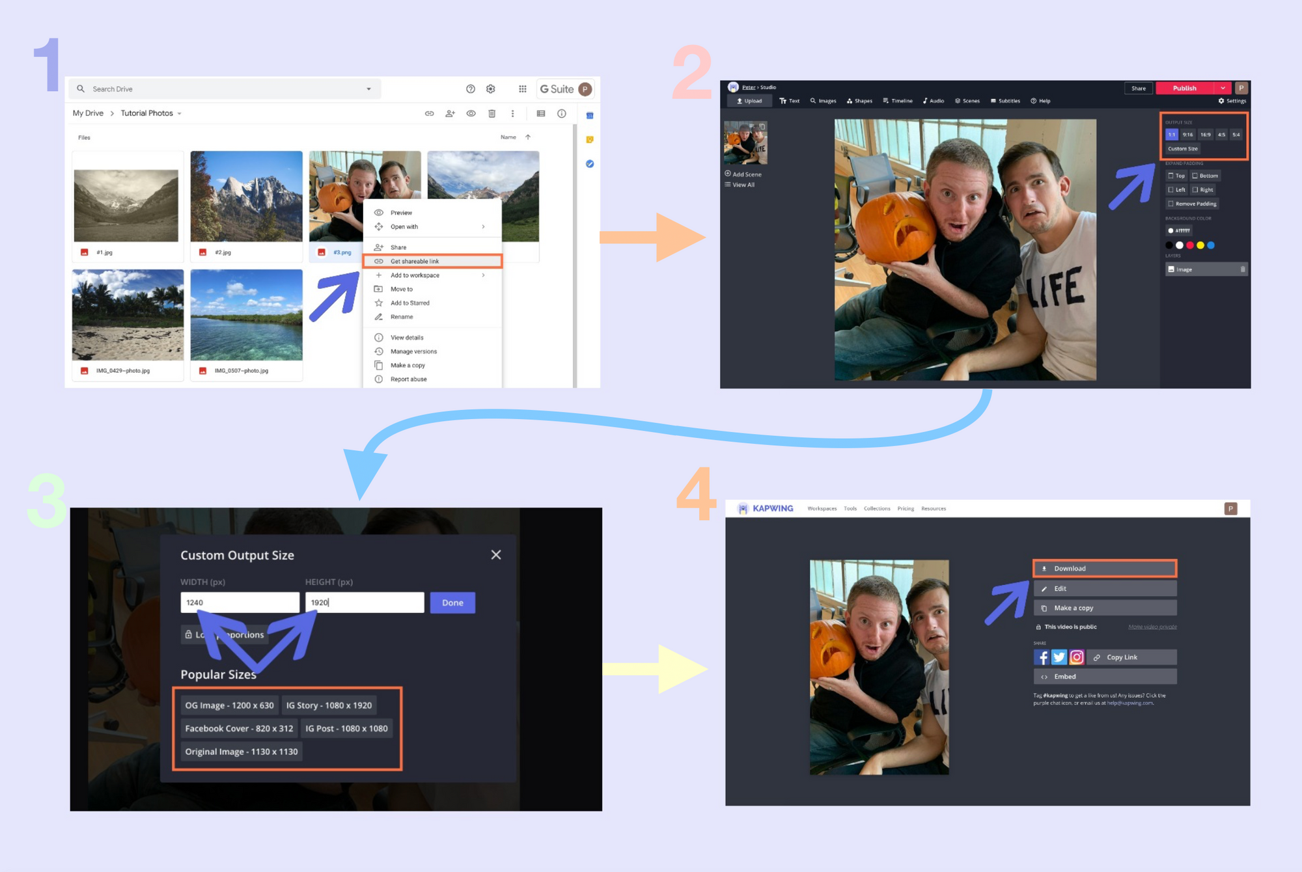Open the Pricing menu on Kapwing homepage
The width and height of the screenshot is (1302, 872).
point(906,508)
